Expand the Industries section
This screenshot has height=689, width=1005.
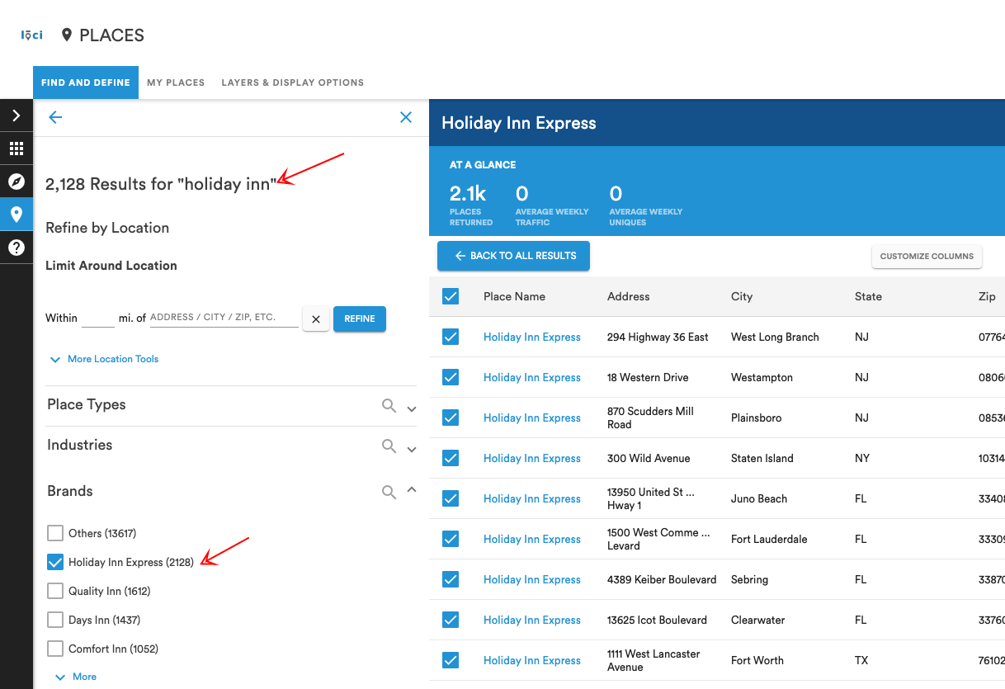412,449
